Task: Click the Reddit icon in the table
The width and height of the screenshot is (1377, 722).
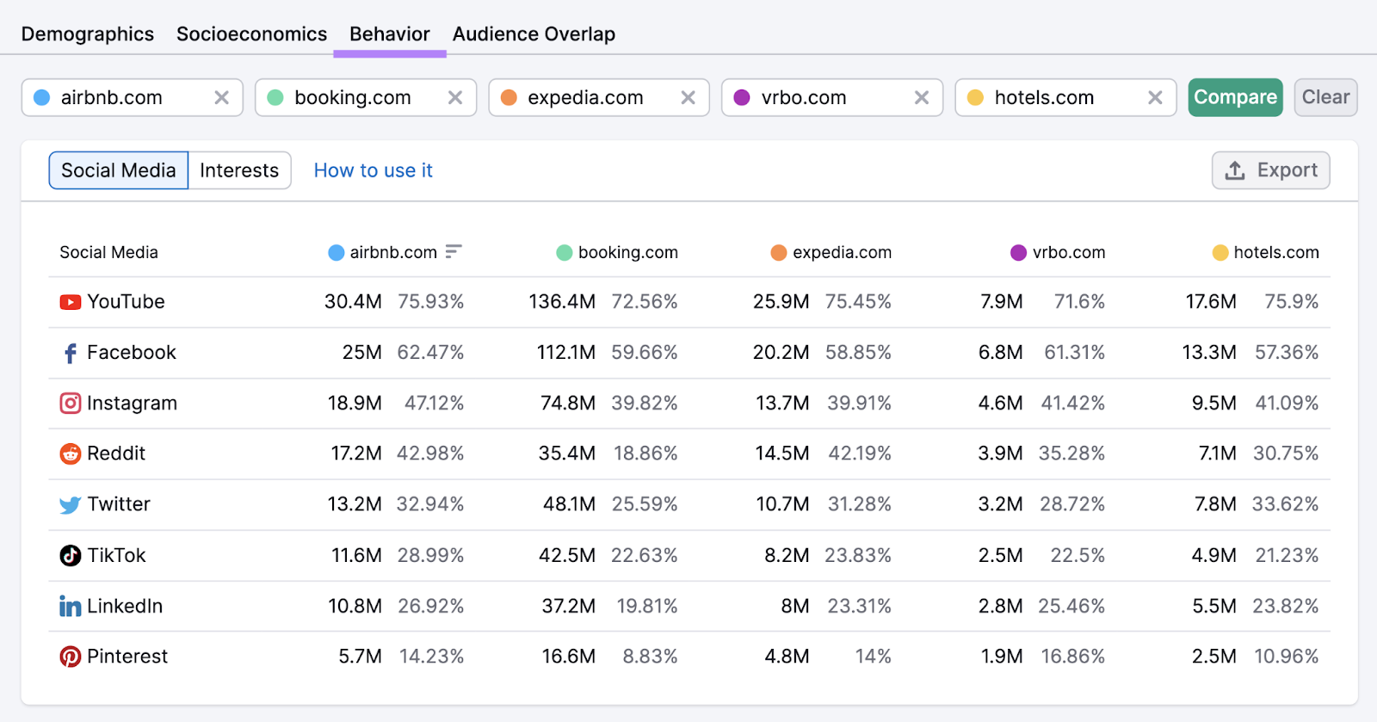Action: click(71, 454)
